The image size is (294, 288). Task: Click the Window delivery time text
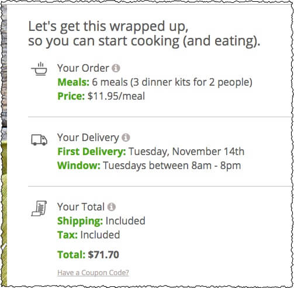pos(149,166)
